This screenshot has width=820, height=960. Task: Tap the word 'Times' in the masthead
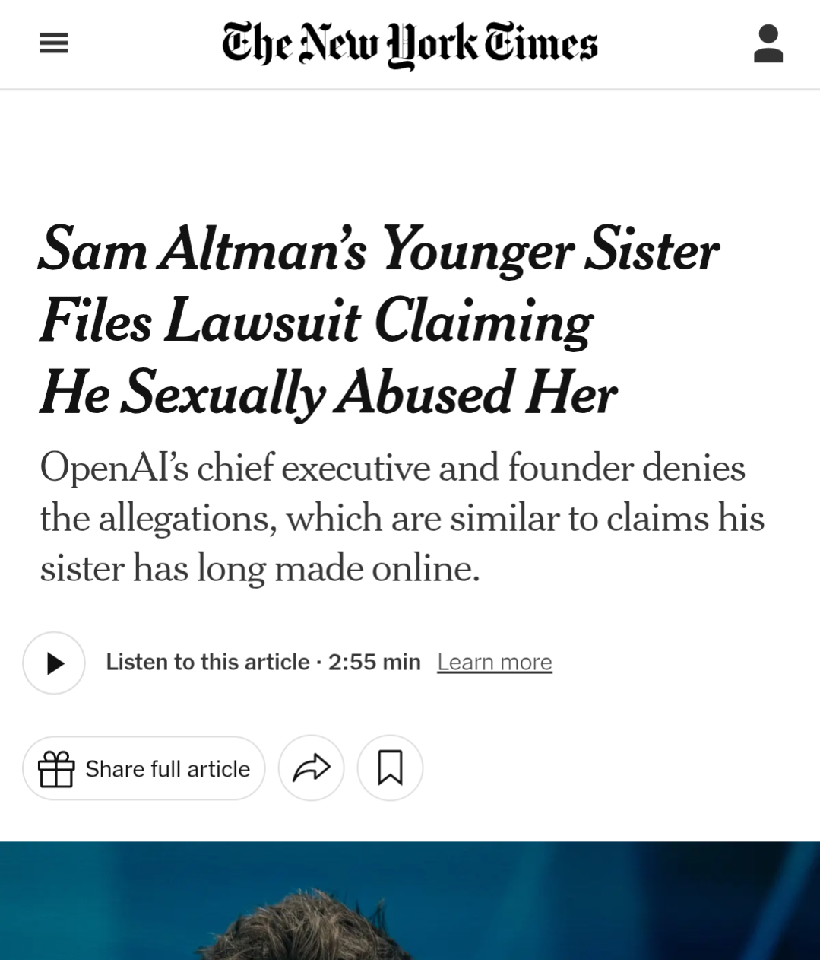pos(543,43)
